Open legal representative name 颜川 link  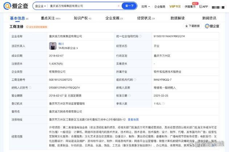[x=61, y=44]
